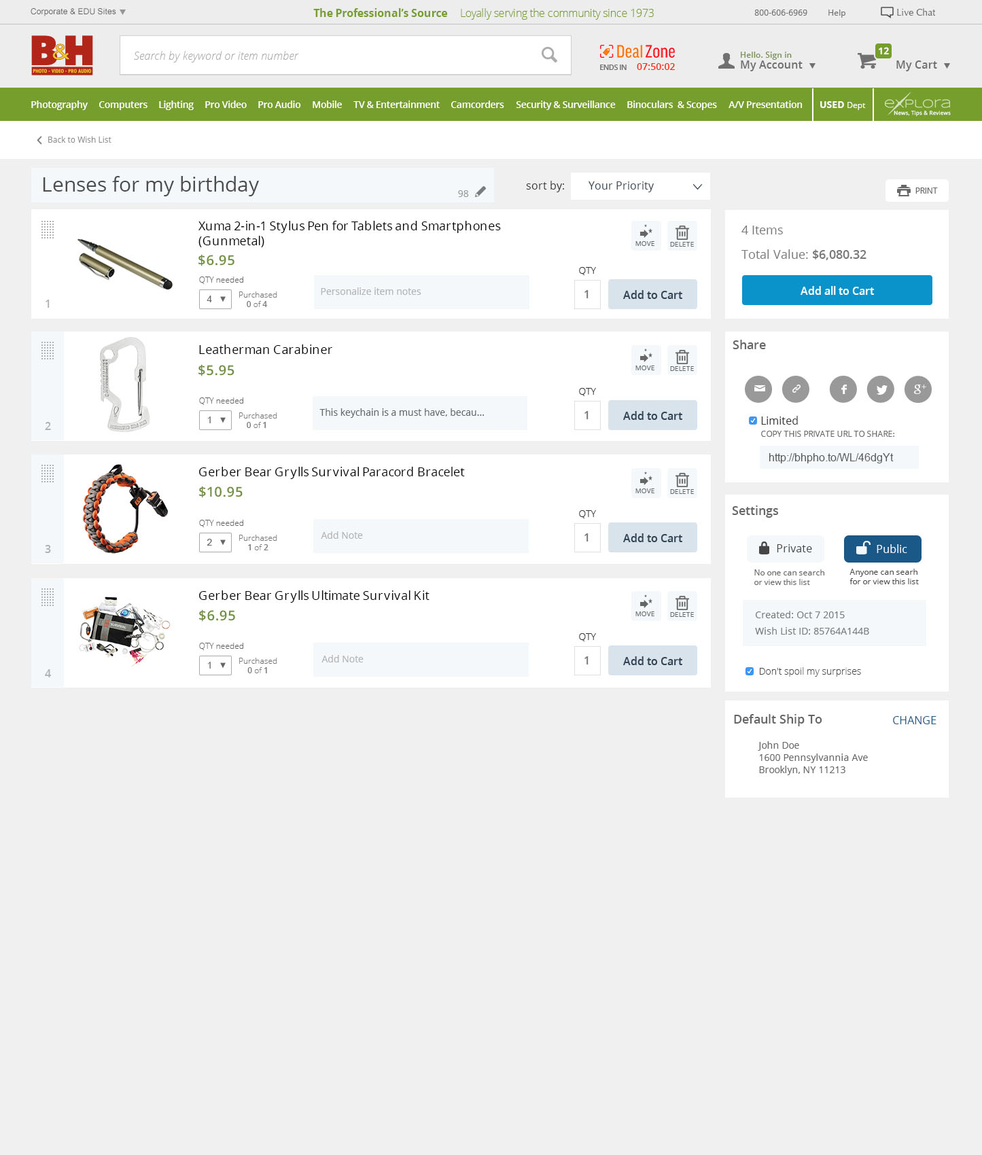Click Add all to Cart button
The width and height of the screenshot is (982, 1155).
837,290
